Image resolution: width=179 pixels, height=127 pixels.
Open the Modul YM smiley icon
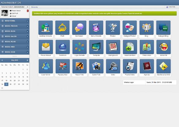164,47
